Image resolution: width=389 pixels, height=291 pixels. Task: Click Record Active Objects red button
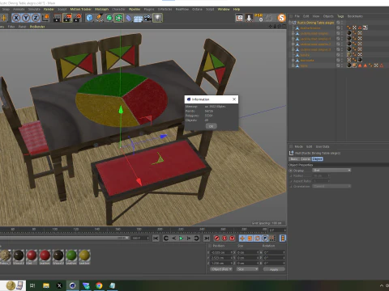click(216, 238)
